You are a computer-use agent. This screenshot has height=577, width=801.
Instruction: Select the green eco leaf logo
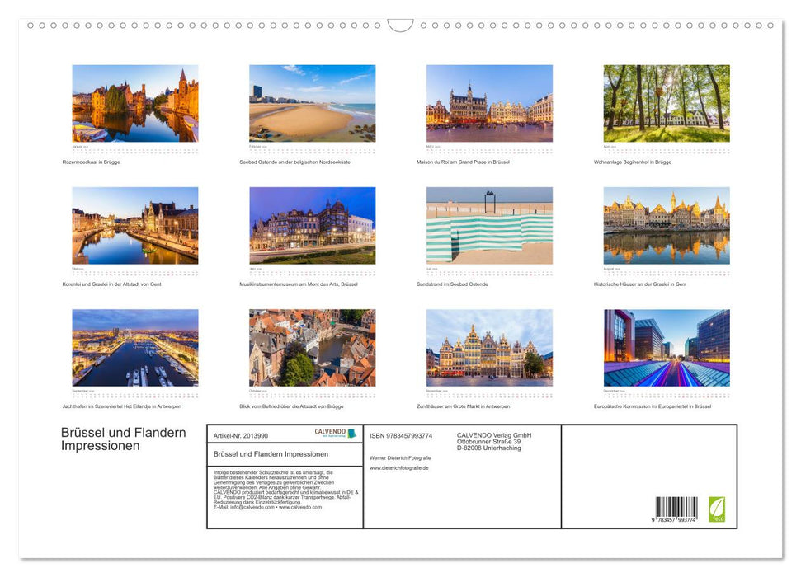coord(716,509)
